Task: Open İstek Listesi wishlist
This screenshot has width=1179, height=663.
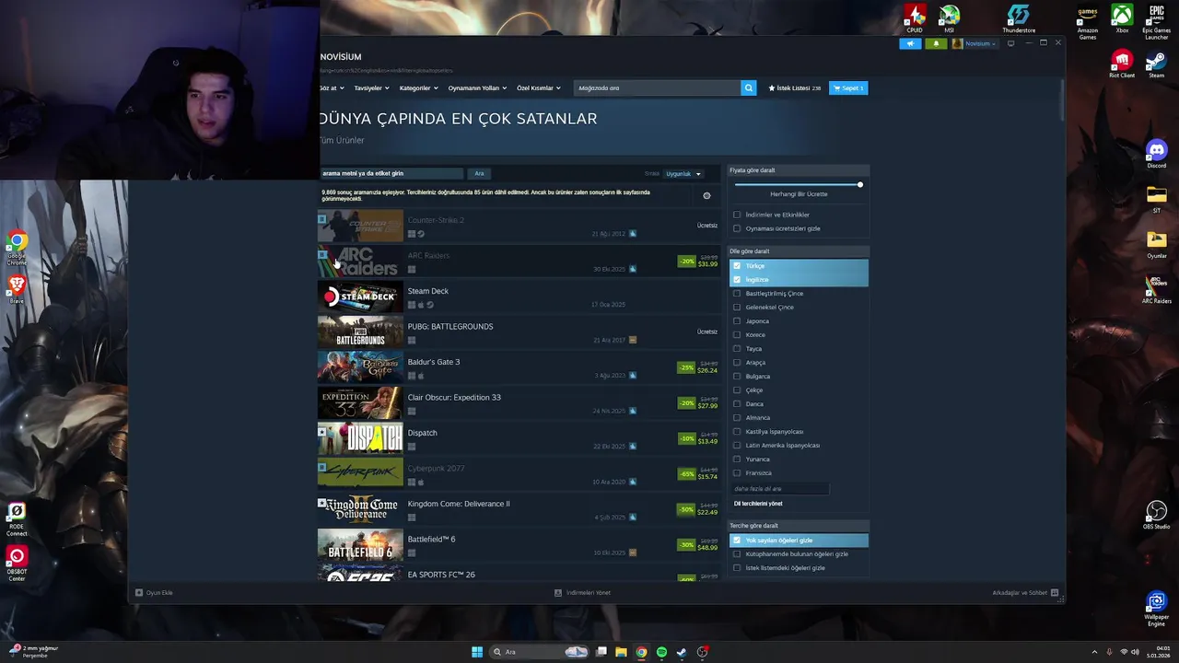Action: point(794,88)
